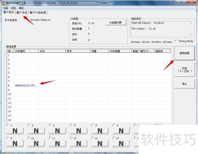
Task: Click the N status button under port 2
Action: pyautogui.click(x=36, y=131)
